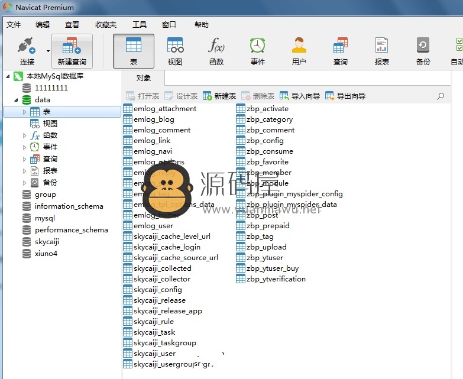Screen dimensions: 463x379
Task: Launch the 导入向导 import wizard
Action: click(x=300, y=96)
